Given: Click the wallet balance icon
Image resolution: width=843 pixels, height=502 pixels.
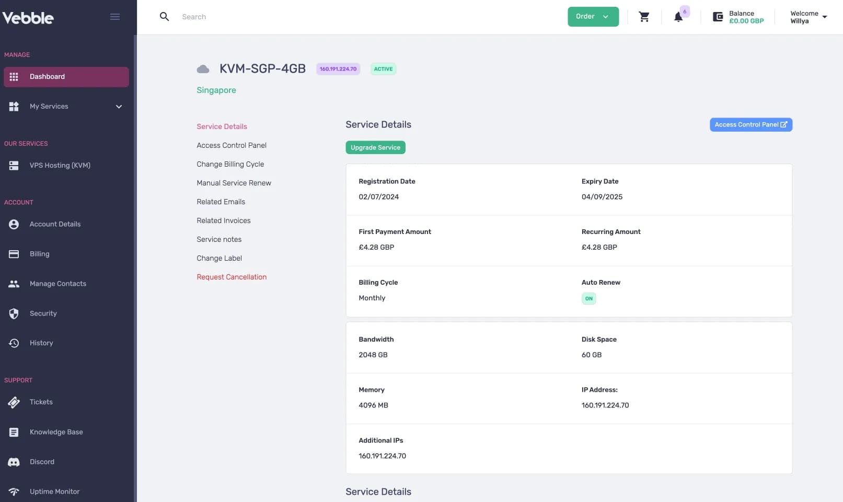Looking at the screenshot, I should point(718,17).
